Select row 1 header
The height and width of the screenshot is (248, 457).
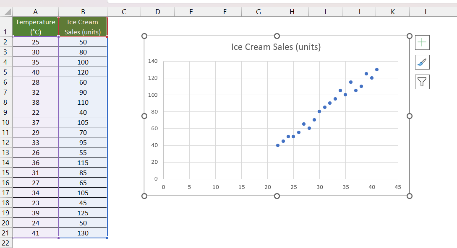coord(6,27)
